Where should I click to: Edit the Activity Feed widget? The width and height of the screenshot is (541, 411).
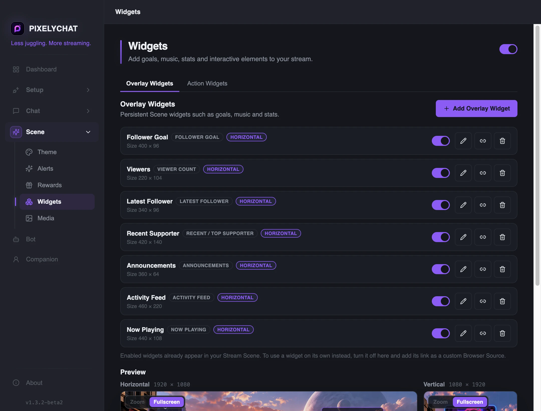463,301
